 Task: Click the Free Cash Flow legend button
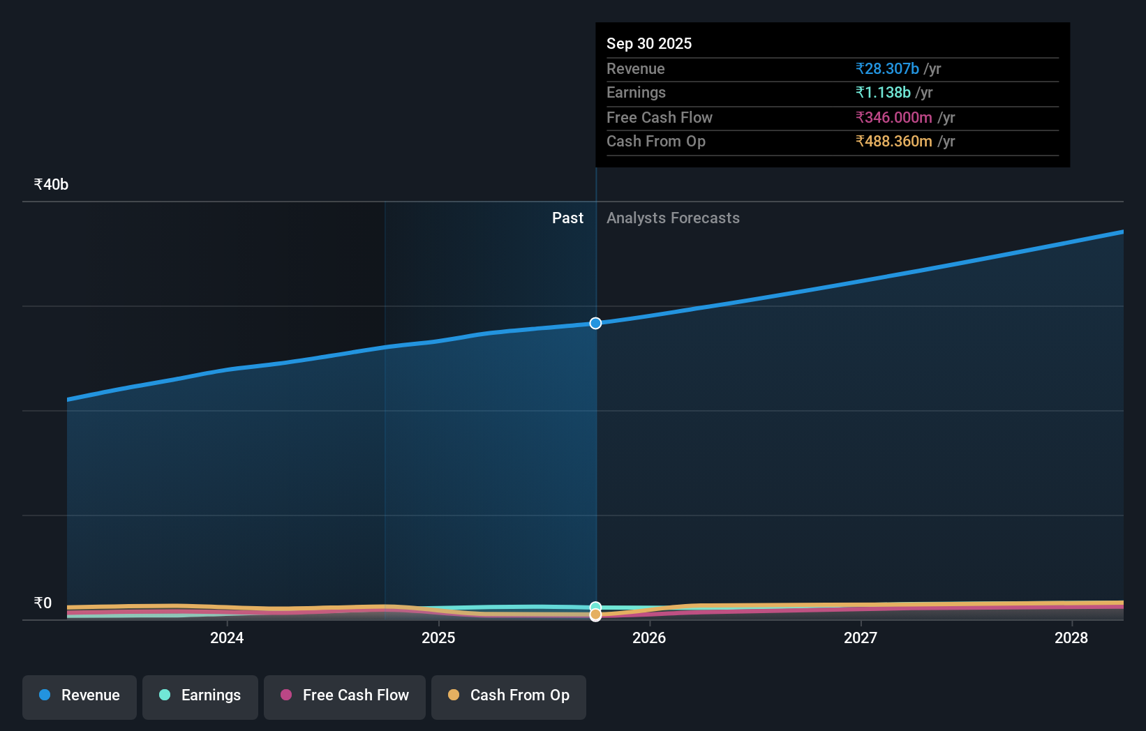344,697
